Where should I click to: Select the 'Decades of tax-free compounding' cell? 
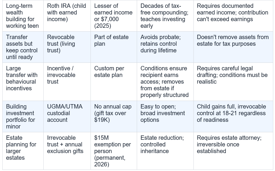pyautogui.click(x=165, y=16)
